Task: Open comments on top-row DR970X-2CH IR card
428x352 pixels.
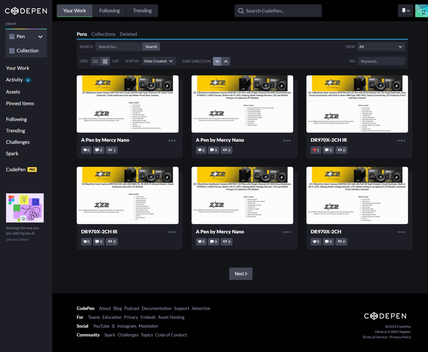Action: click(328, 150)
